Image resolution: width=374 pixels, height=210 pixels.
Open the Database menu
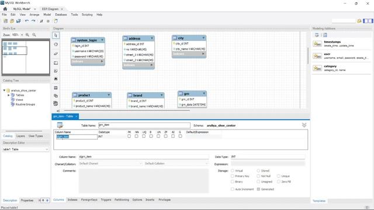(x=61, y=15)
